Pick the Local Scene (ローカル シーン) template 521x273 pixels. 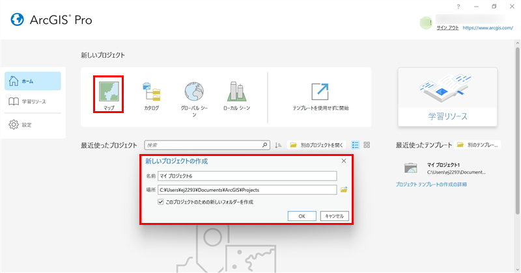coord(236,95)
